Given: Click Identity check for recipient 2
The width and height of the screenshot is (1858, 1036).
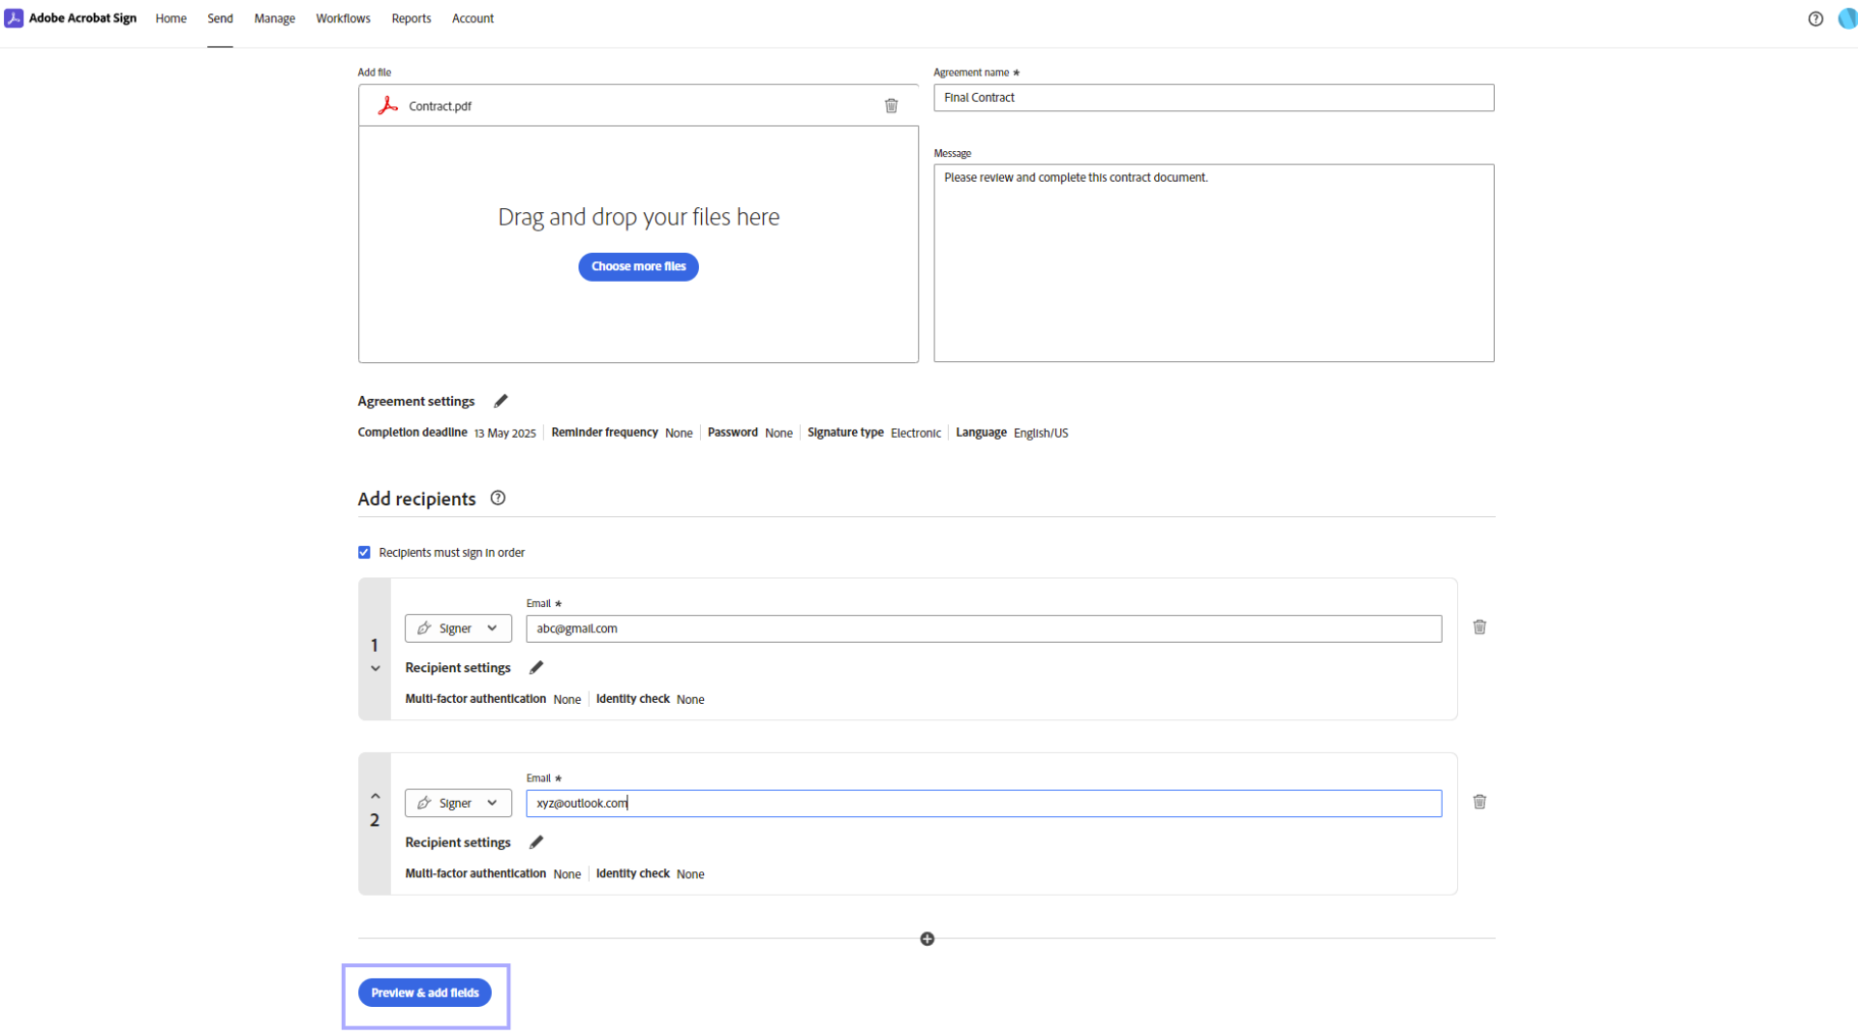Looking at the screenshot, I should tap(632, 873).
